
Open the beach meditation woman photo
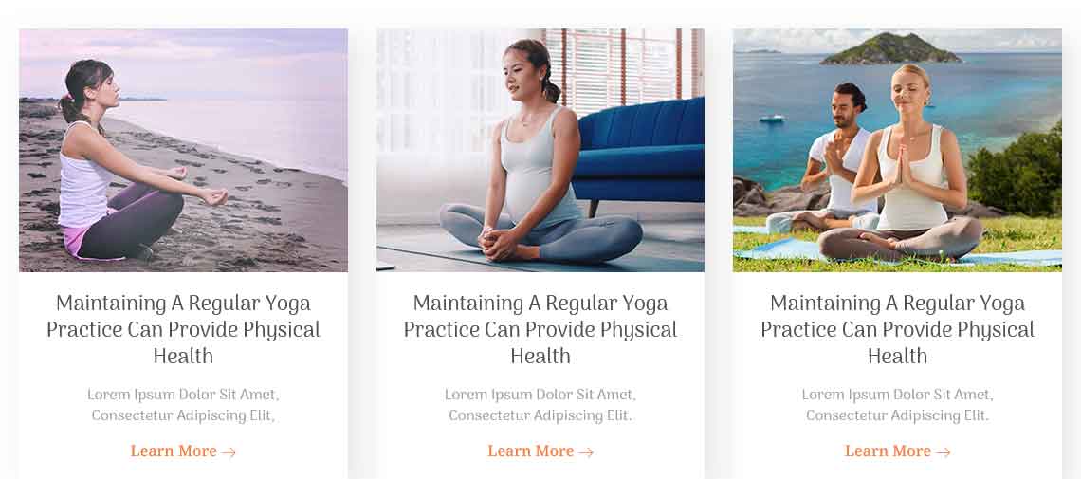[x=183, y=150]
